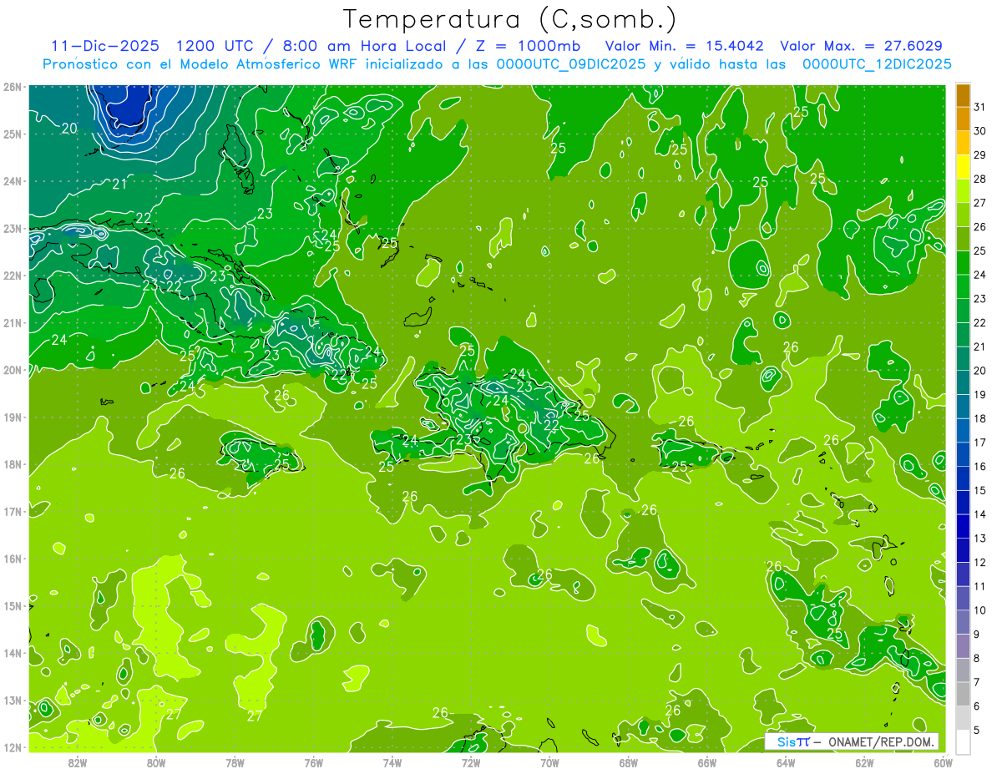Screen dimensions: 1002x774
Task: Click the 70W longitude label
Action: [549, 762]
